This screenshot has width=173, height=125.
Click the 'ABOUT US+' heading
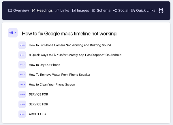pos(37,114)
